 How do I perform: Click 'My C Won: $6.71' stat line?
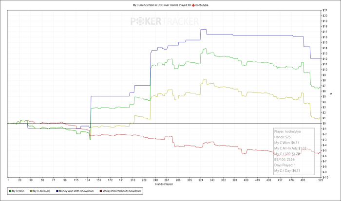[x=286, y=143]
